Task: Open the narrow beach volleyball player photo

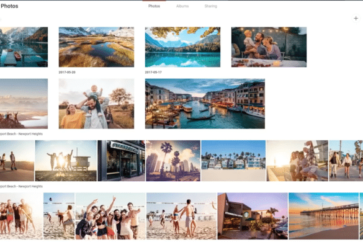Action: [x=59, y=216]
